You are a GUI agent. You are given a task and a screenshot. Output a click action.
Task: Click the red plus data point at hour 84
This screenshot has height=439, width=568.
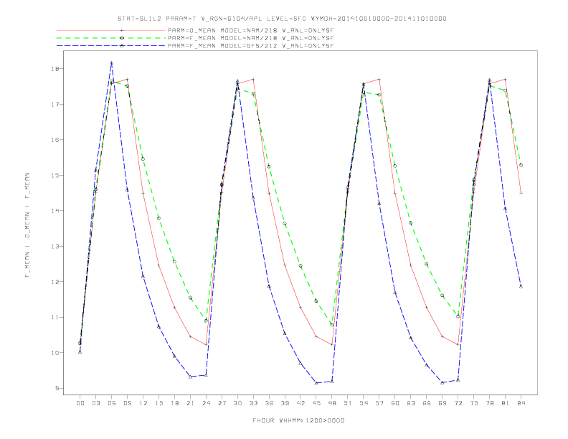521,193
